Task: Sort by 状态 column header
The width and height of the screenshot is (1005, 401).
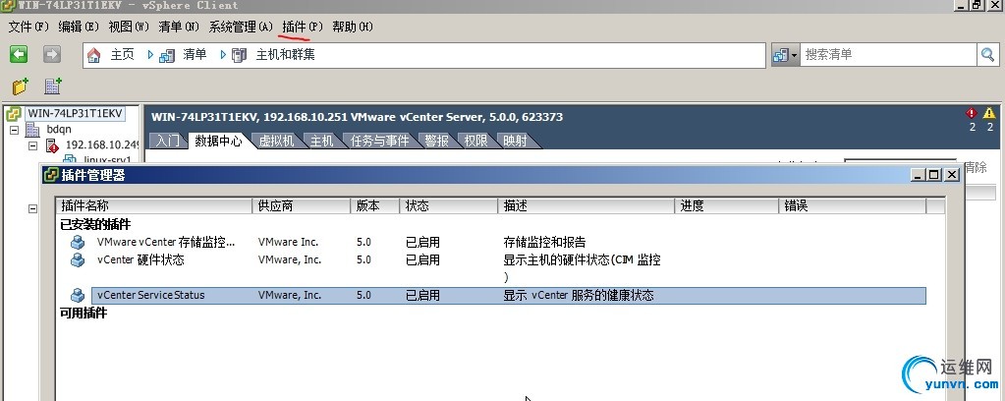Action: point(449,206)
